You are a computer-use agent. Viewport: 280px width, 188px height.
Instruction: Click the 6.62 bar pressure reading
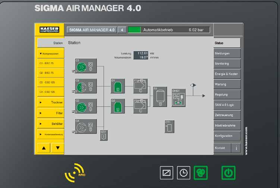196,30
